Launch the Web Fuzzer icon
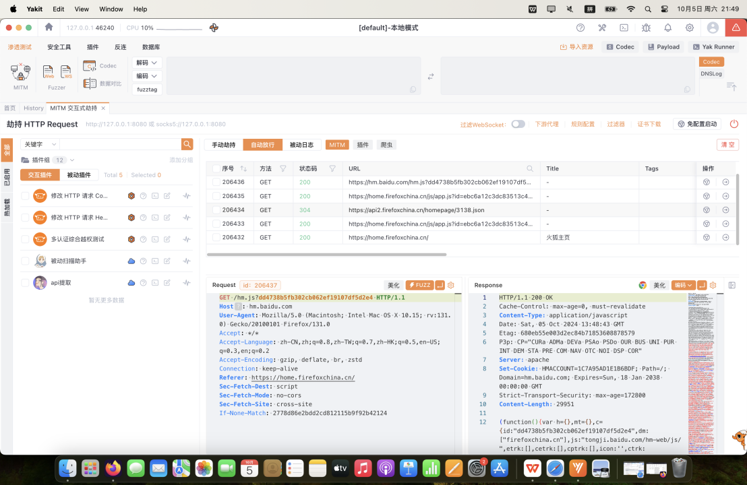The image size is (747, 485). (x=49, y=72)
